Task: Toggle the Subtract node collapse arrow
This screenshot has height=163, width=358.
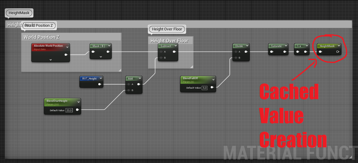Action: point(175,46)
